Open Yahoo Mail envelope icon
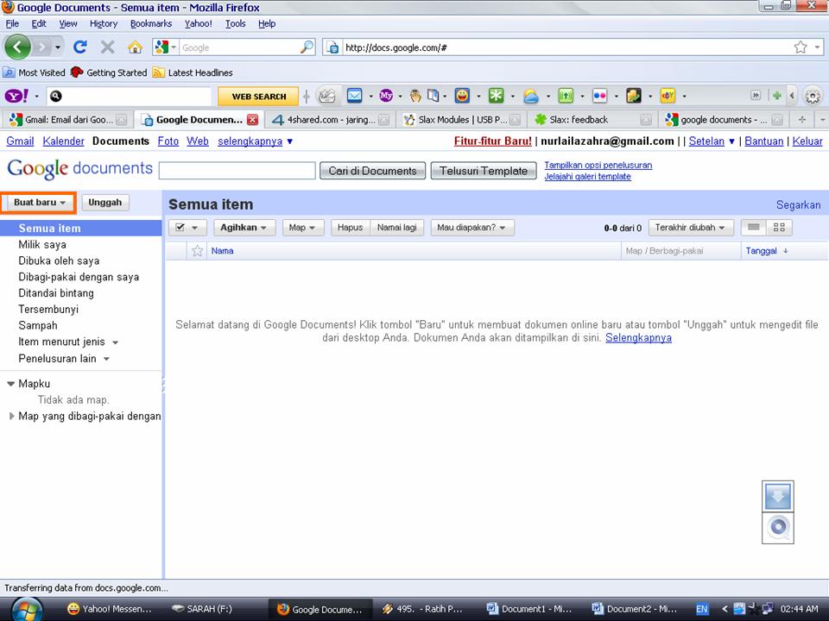The height and width of the screenshot is (621, 829). point(354,96)
